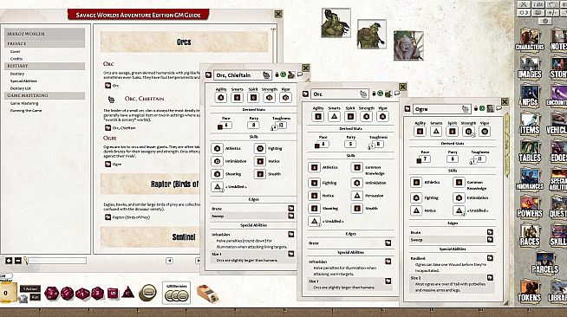Open Infravision link on Orc sheet
567x317 pixels.
388,262
